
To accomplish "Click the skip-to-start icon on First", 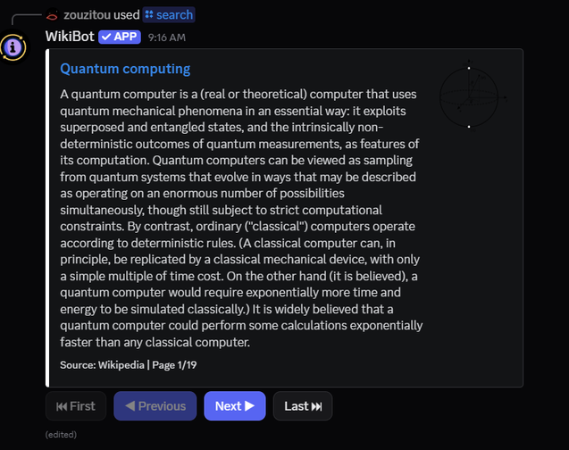I will (x=61, y=406).
